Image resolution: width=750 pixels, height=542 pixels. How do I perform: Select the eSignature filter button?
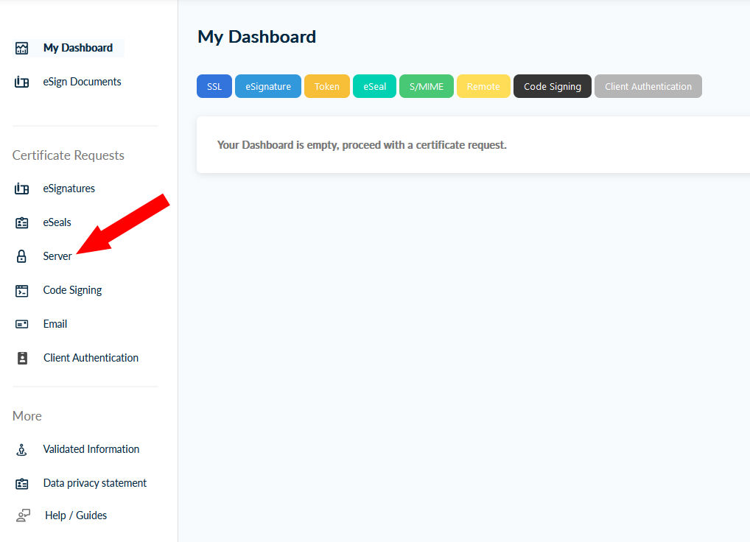(x=268, y=86)
